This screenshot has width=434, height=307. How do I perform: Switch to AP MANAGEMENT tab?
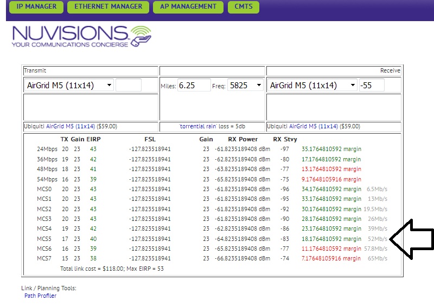coord(188,6)
